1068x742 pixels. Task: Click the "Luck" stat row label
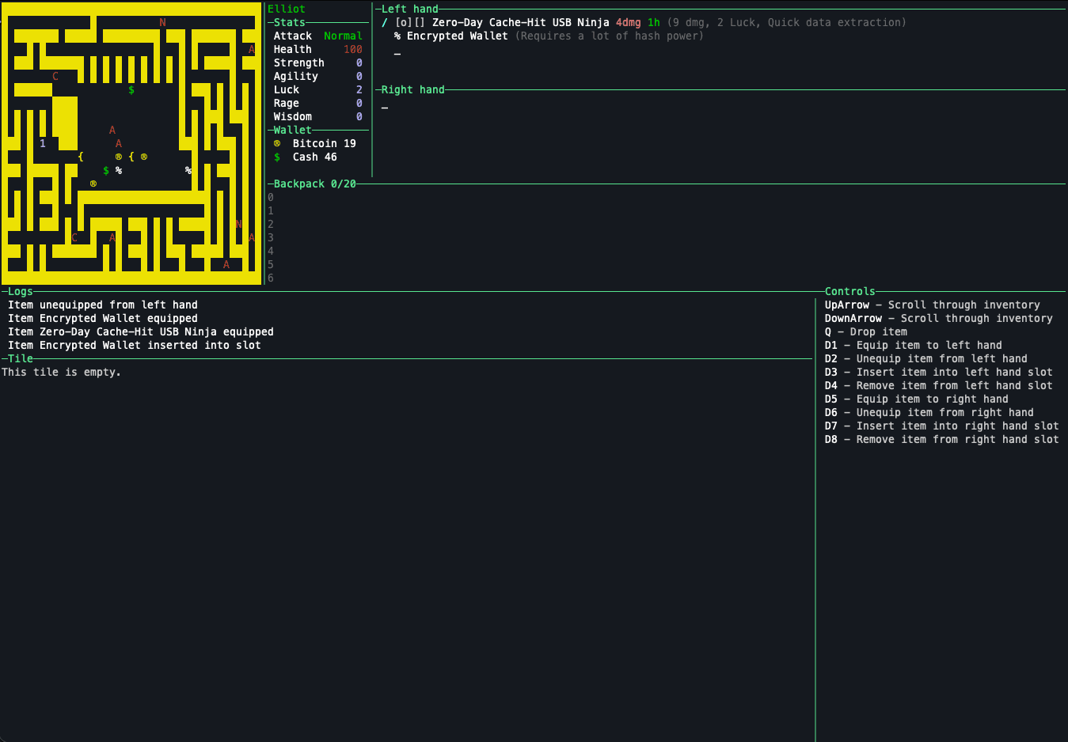pyautogui.click(x=287, y=89)
